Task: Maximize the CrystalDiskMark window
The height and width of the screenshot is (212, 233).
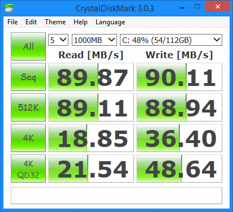Action: tap(197, 7)
